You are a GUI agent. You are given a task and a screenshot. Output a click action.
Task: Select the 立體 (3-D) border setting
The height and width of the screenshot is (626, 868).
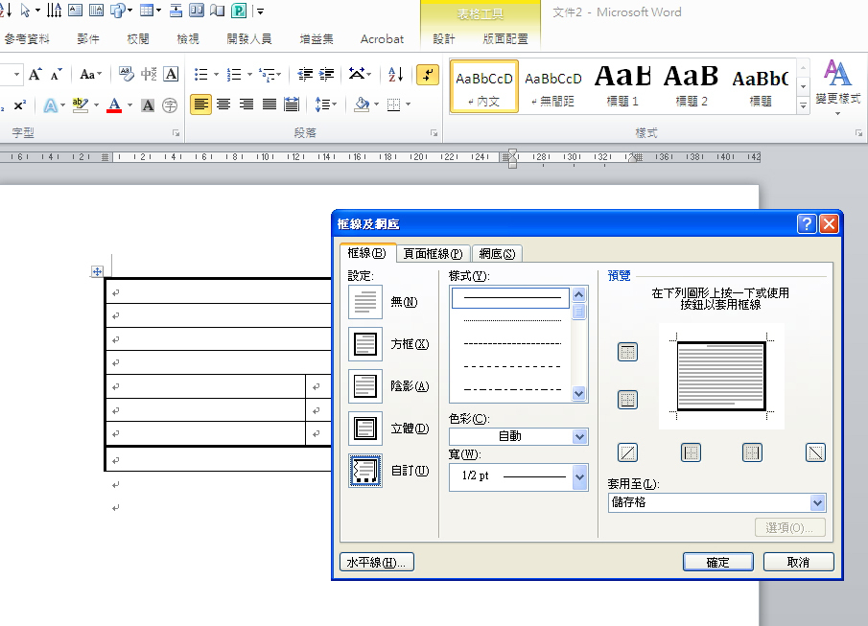point(365,429)
